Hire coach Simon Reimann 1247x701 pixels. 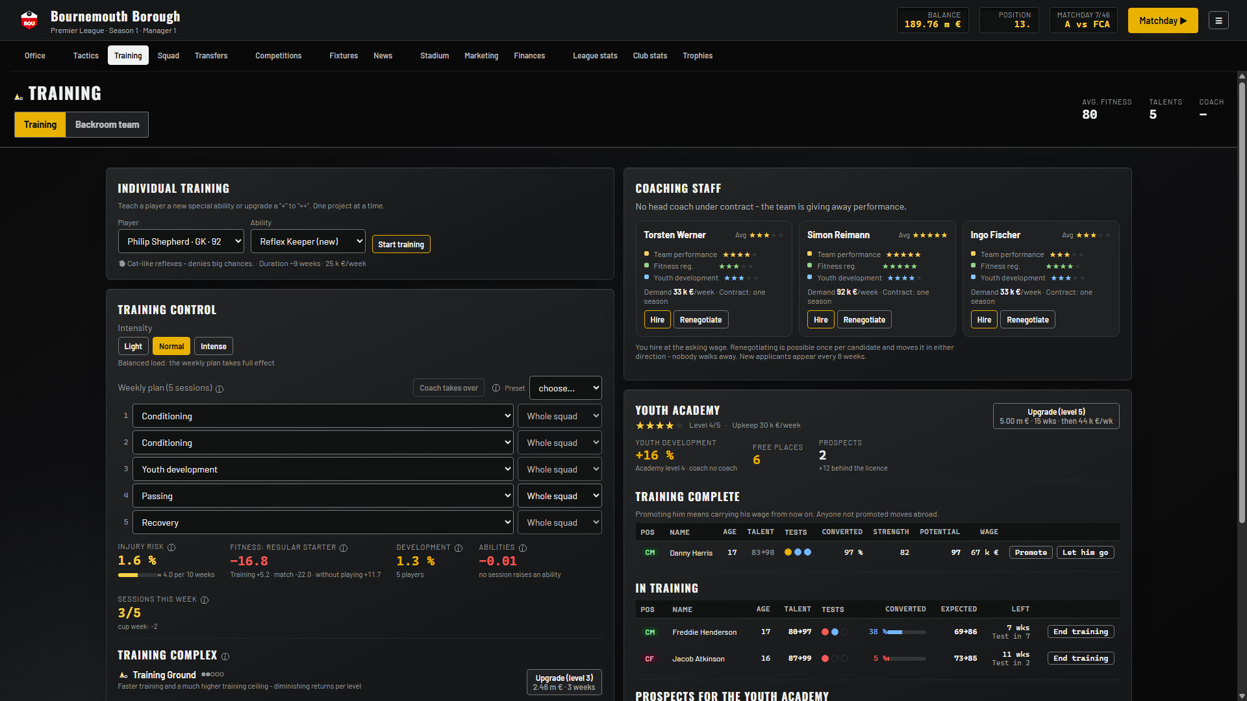click(820, 320)
